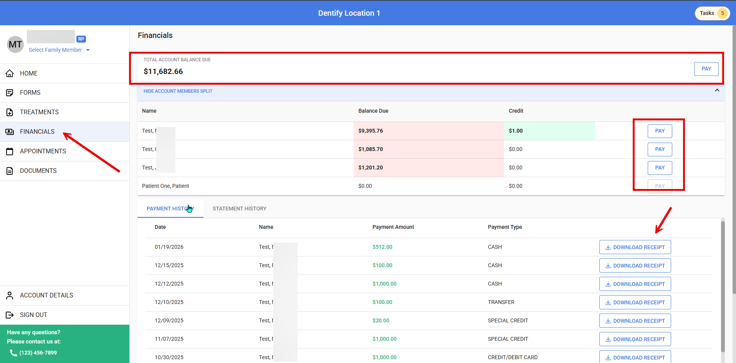Pay the total account balance due
Image resolution: width=736 pixels, height=363 pixels.
click(706, 69)
